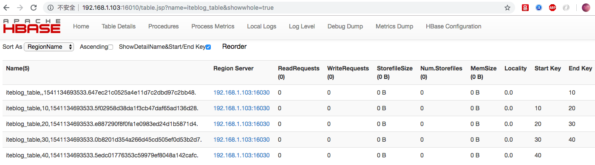Open Metrics Dump page
This screenshot has width=595, height=165.
click(394, 26)
